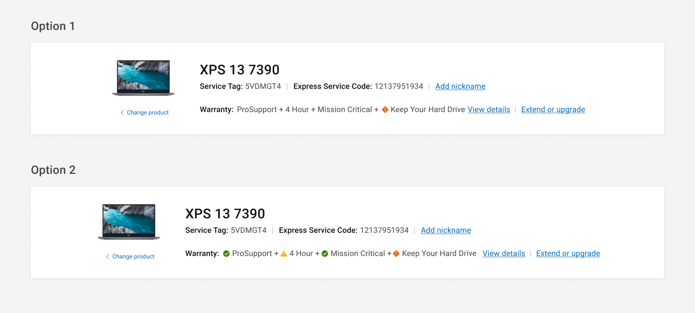Click the orange diamond warranty icon in Option 1
This screenshot has width=695, height=313.
(x=385, y=110)
